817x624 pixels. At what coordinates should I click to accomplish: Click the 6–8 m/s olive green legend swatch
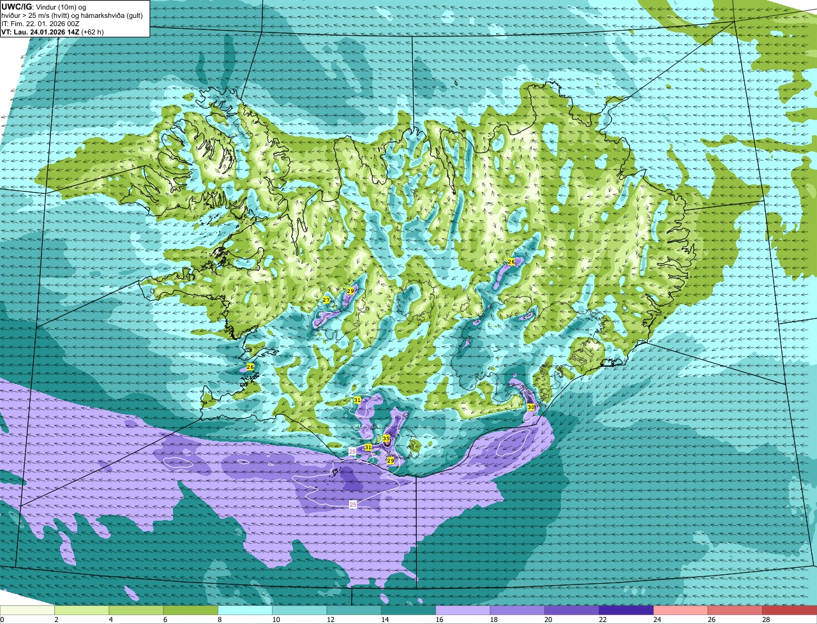tap(191, 610)
